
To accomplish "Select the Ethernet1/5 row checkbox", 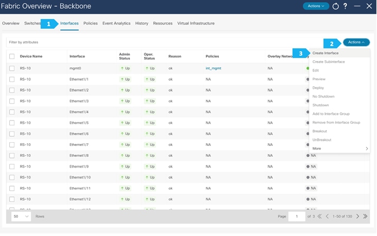I will 12,123.
